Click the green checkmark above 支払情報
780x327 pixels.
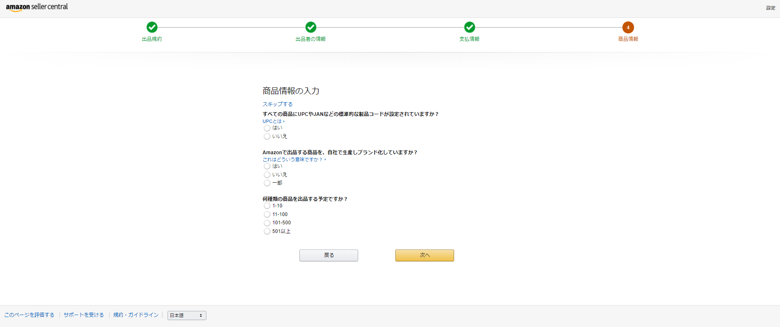tap(469, 27)
